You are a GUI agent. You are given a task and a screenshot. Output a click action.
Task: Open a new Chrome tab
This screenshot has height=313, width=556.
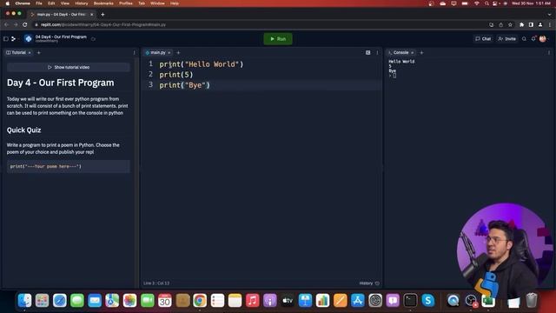coord(103,14)
